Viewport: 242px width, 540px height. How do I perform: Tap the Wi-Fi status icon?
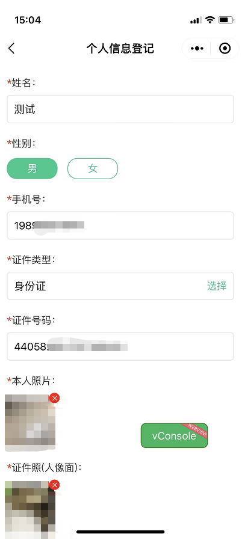210,20
